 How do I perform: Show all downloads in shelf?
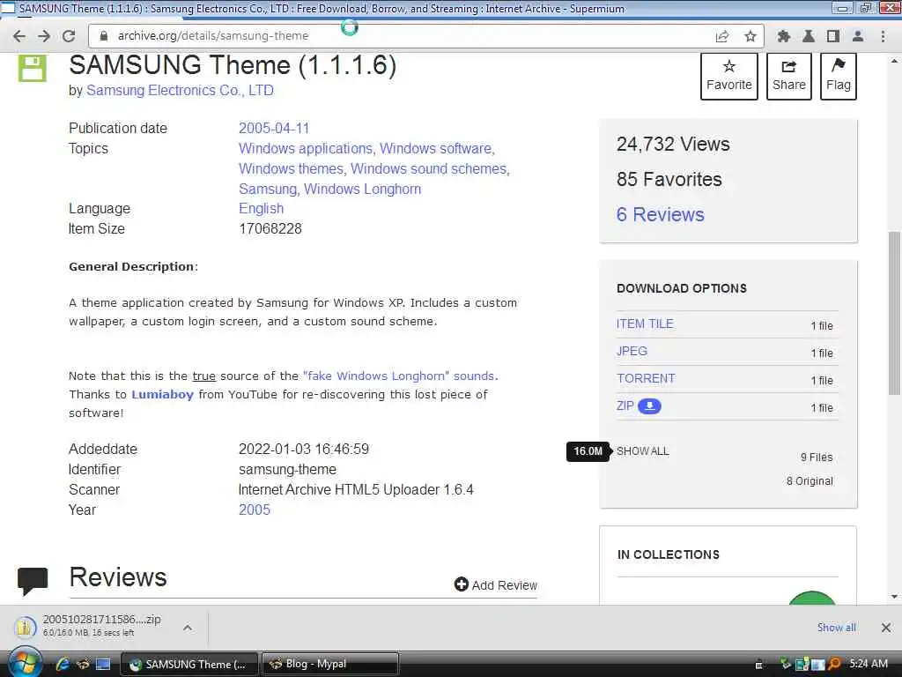coord(836,628)
